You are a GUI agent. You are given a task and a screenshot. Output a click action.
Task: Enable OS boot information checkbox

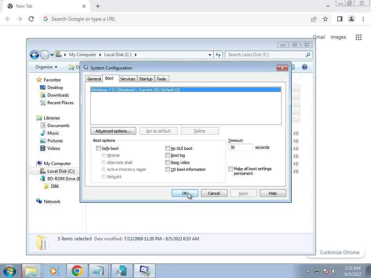(x=167, y=169)
